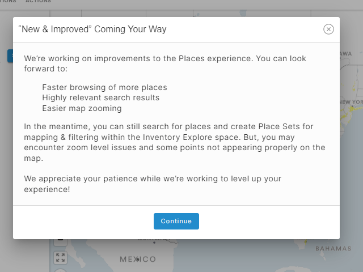363x272 pixels.
Task: Click the blue button hidden behind the dialog
Action: [10, 56]
